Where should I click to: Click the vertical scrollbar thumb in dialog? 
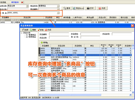point(133,48)
